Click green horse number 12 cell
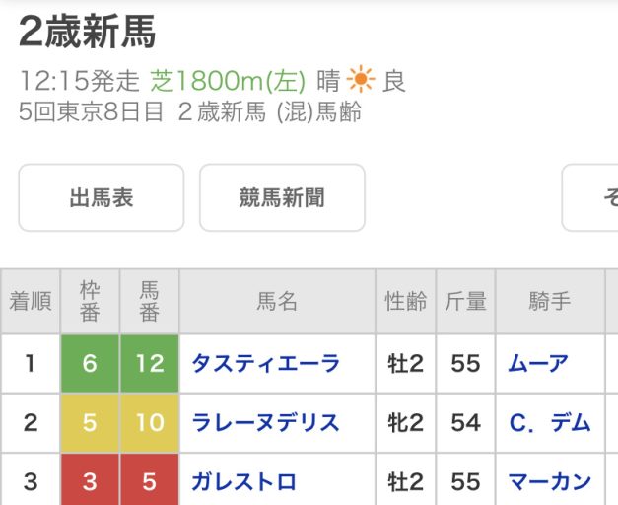This screenshot has width=618, height=505. (150, 363)
